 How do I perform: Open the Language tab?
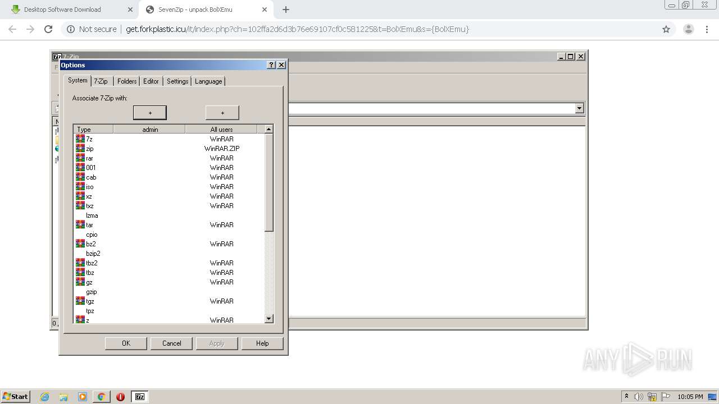coord(208,81)
